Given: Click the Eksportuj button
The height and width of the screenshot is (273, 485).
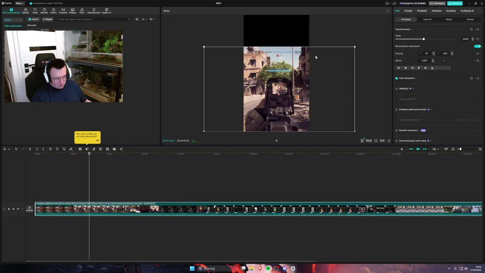Looking at the screenshot, I should point(455,3).
